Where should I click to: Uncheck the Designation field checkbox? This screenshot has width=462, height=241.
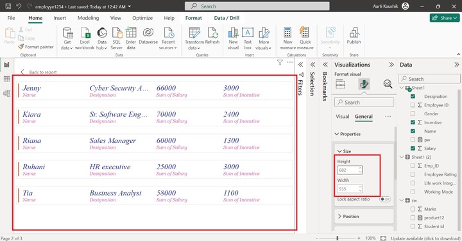[413, 96]
